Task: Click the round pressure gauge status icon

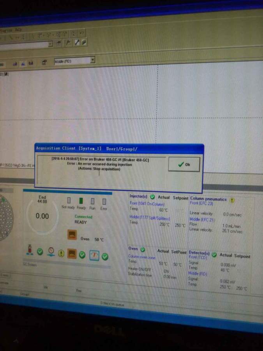Action: pyautogui.click(x=51, y=252)
